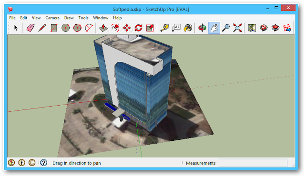This screenshot has height=177, width=305.
Task: Choose the Text label tool
Action: (x=176, y=28)
